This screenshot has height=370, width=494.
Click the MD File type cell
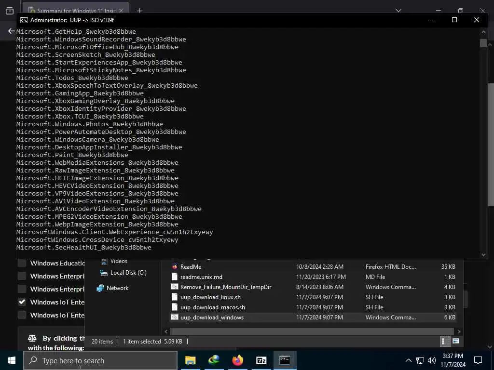[375, 277]
